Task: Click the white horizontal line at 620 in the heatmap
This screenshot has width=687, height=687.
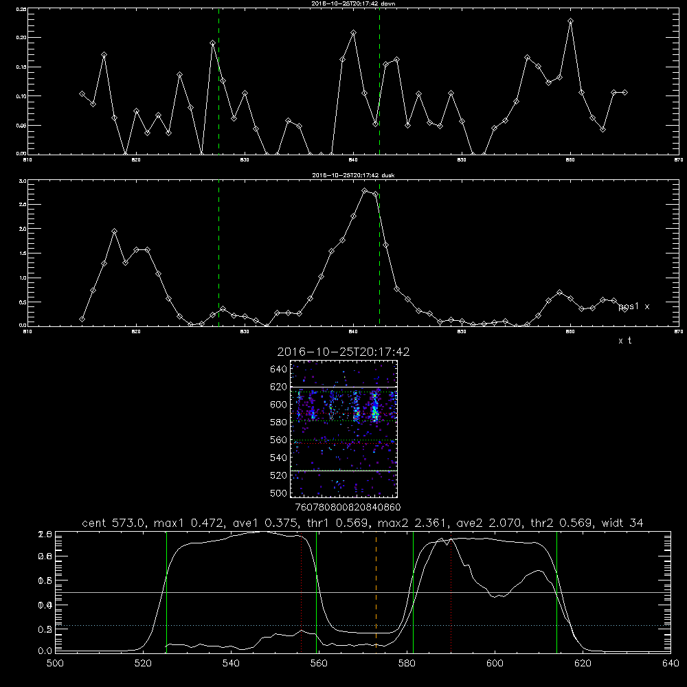Action: tap(343, 387)
